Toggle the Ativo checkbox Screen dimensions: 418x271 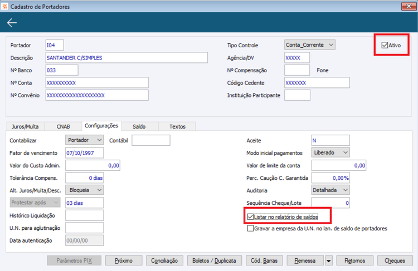point(385,45)
